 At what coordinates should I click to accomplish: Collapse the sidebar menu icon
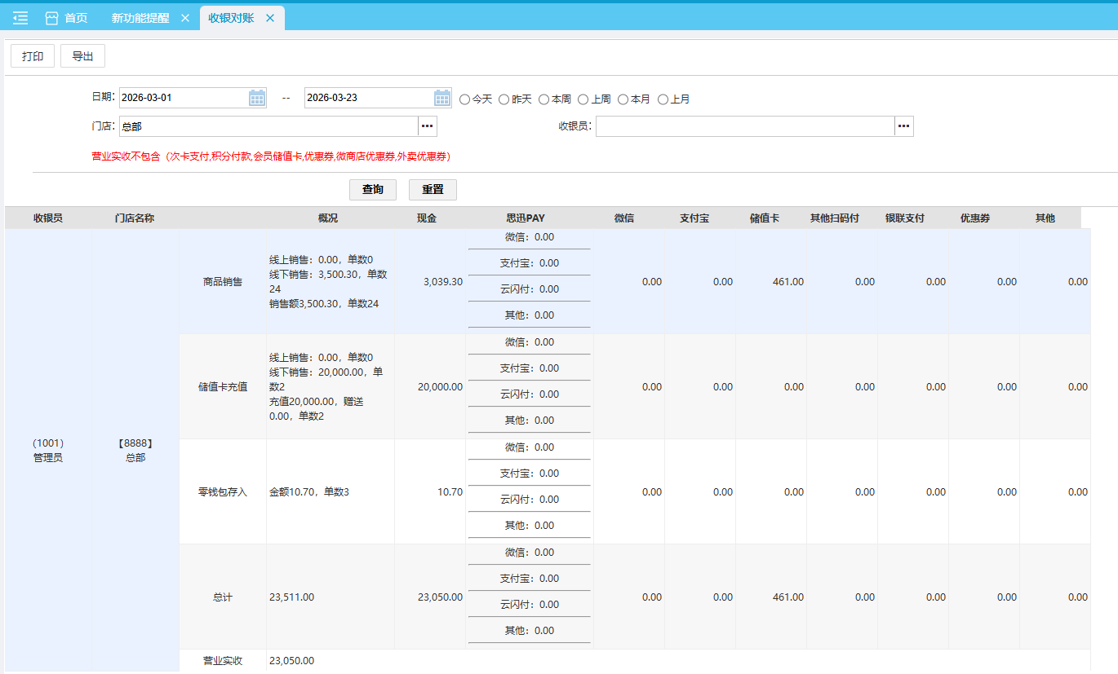(x=20, y=18)
